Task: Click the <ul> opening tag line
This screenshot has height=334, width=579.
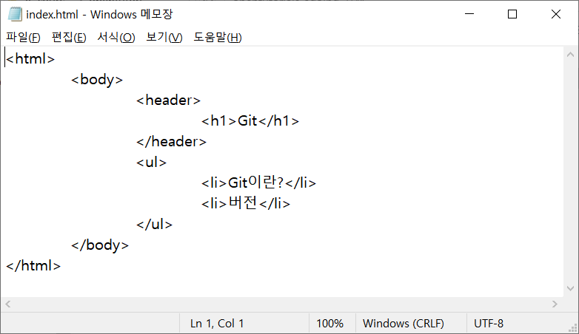Action: pos(151,163)
